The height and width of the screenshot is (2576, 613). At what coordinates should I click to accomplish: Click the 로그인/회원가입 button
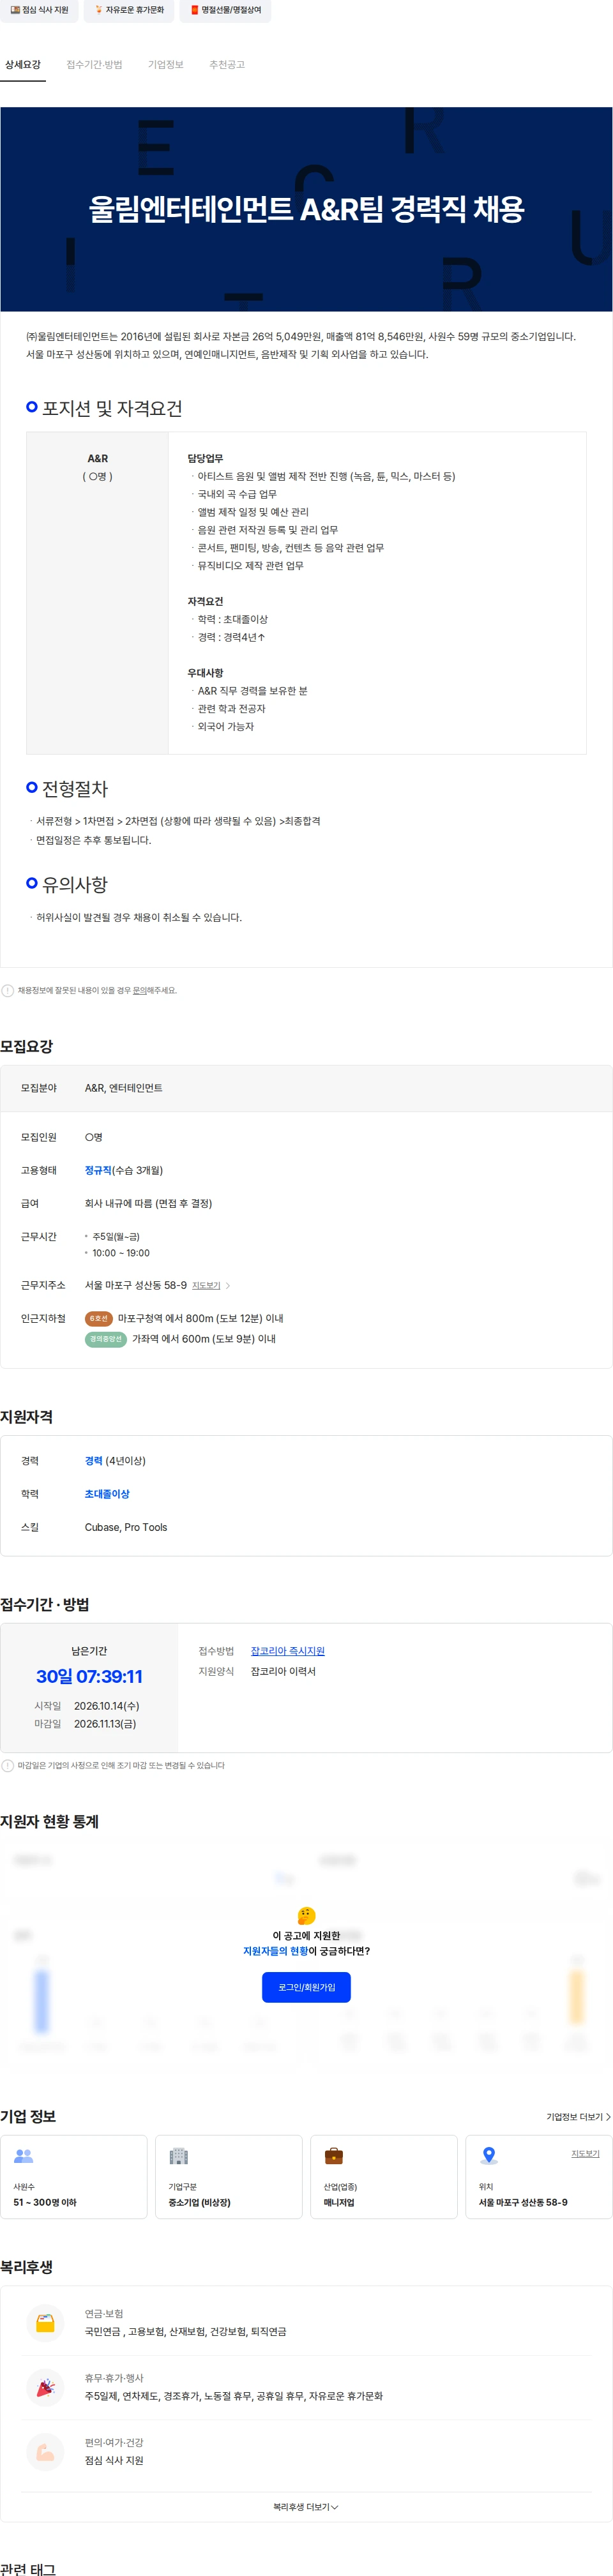[x=306, y=1987]
